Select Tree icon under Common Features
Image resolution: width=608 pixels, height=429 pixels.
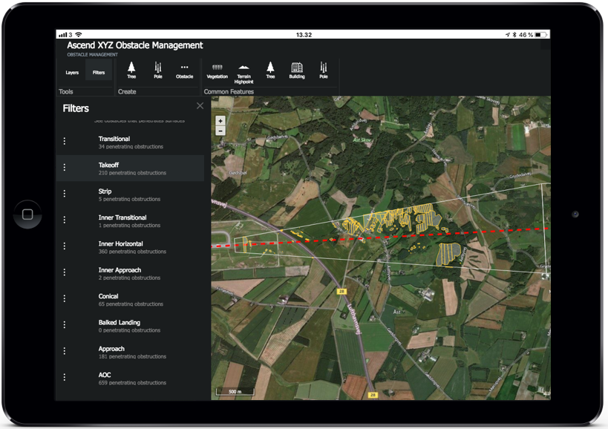tap(270, 71)
